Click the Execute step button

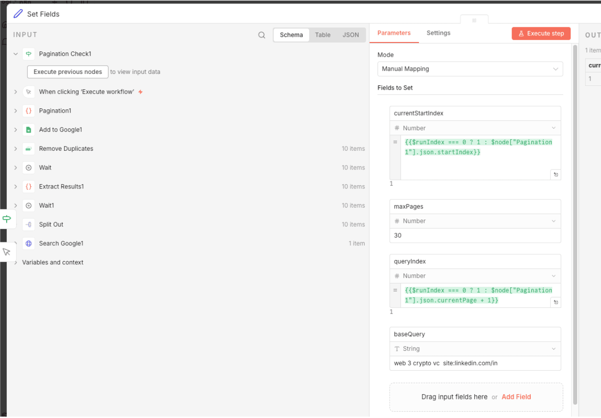(541, 33)
